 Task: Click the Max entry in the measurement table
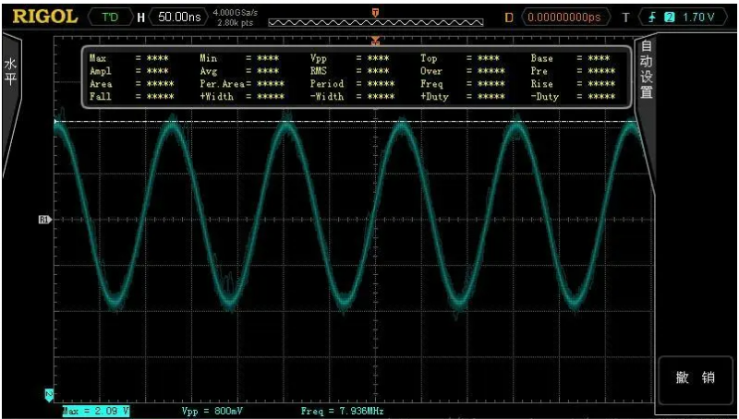128,58
